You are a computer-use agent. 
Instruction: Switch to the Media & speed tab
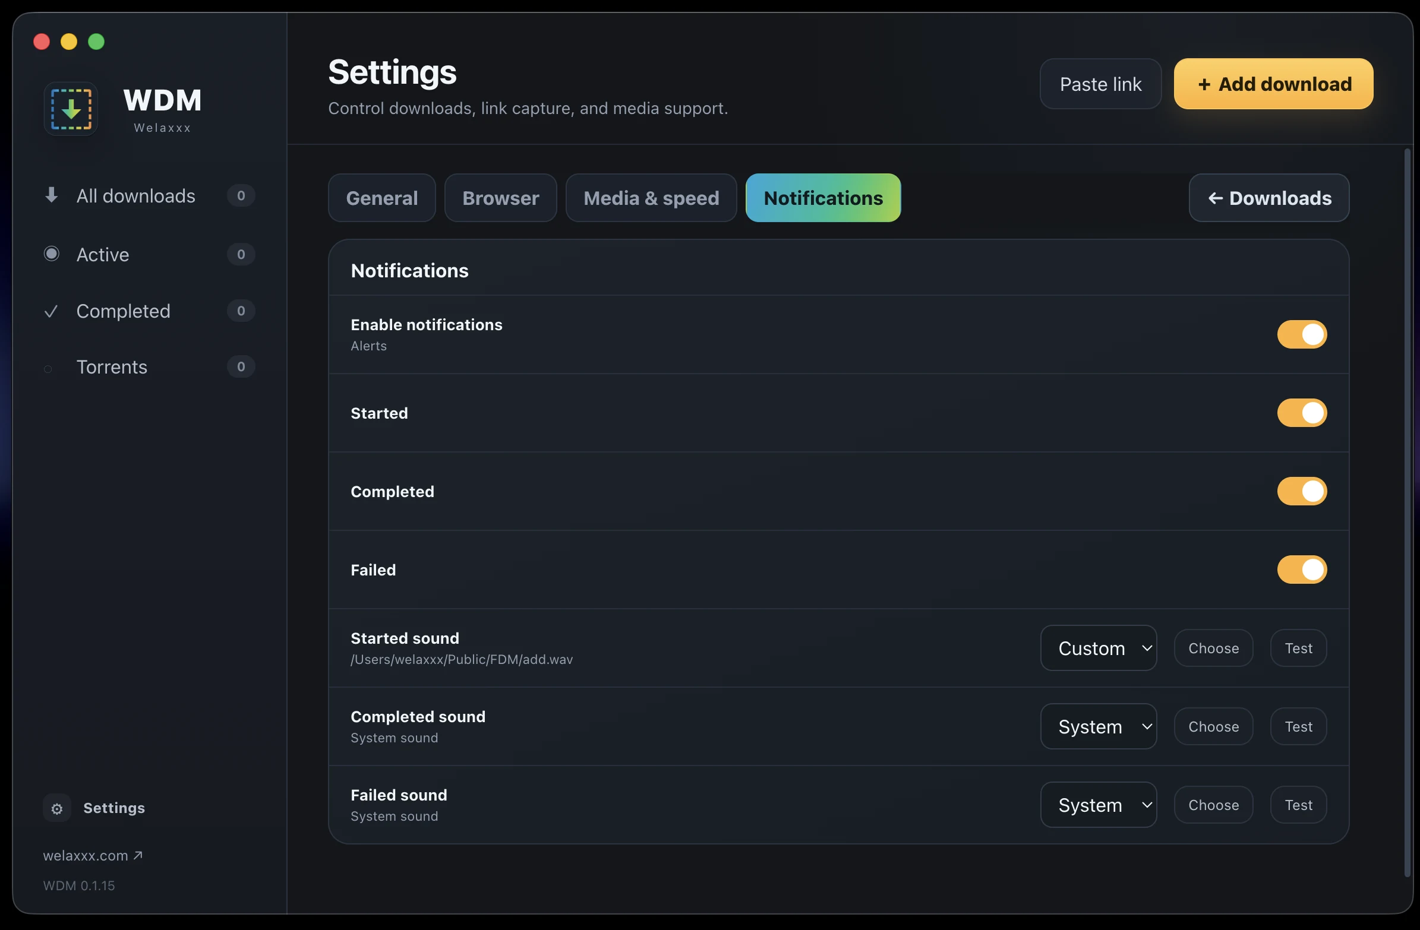point(651,198)
